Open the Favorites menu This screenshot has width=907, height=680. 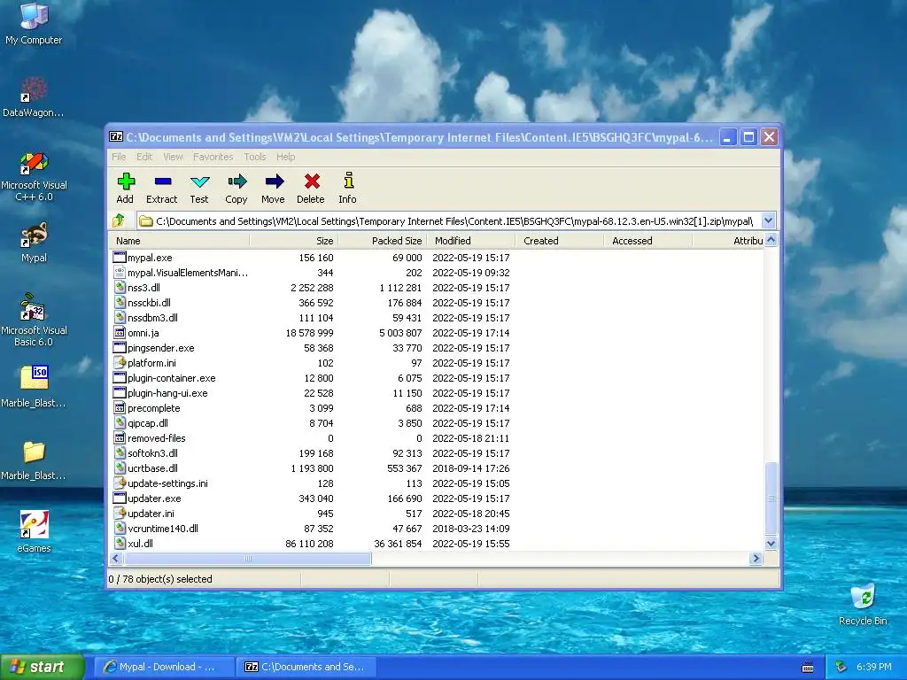click(x=213, y=157)
